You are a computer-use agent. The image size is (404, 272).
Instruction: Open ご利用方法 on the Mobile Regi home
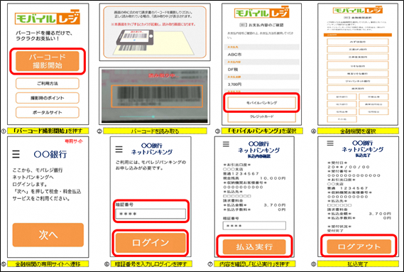48,84
